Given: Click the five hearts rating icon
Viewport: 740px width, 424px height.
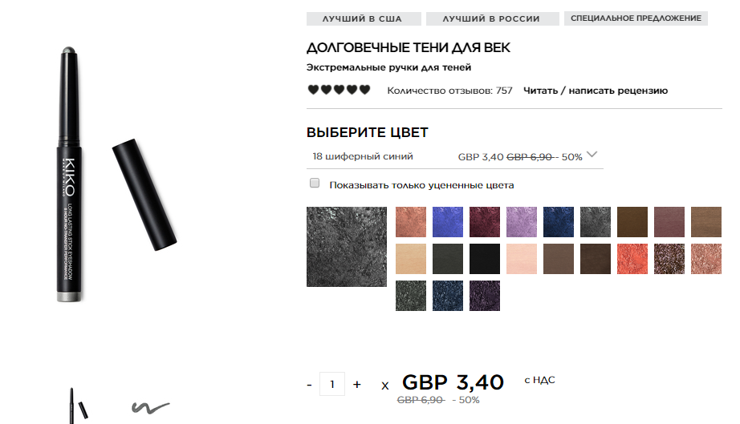Looking at the screenshot, I should (x=339, y=90).
